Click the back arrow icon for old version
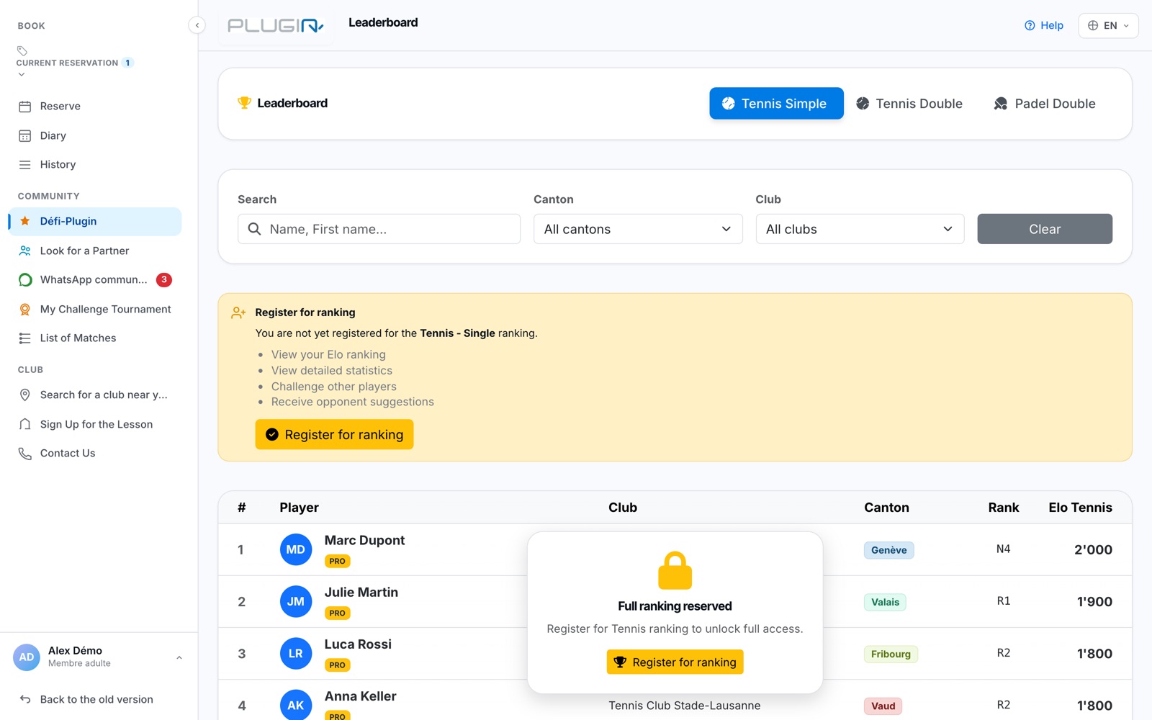 coord(25,699)
